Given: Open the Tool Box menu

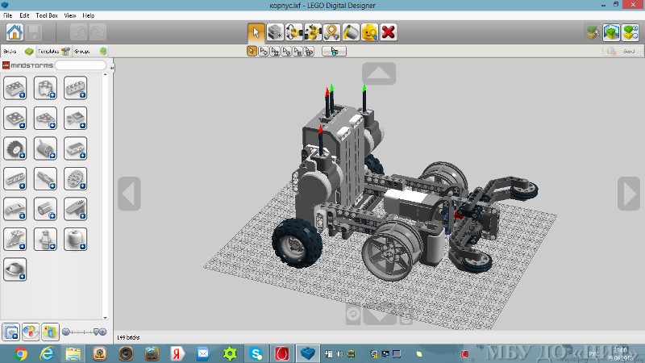Looking at the screenshot, I should pyautogui.click(x=46, y=15).
